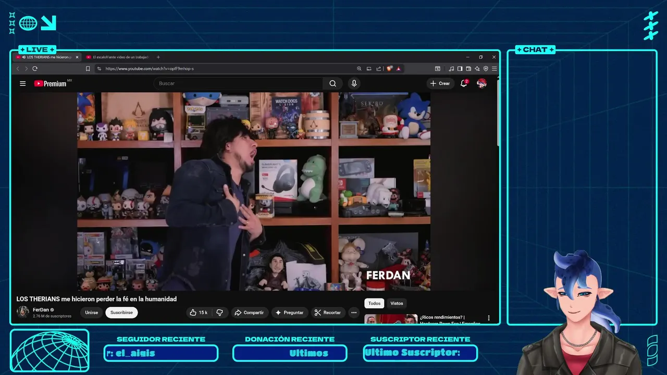Click the Compartir button
Image resolution: width=667 pixels, height=375 pixels.
249,312
